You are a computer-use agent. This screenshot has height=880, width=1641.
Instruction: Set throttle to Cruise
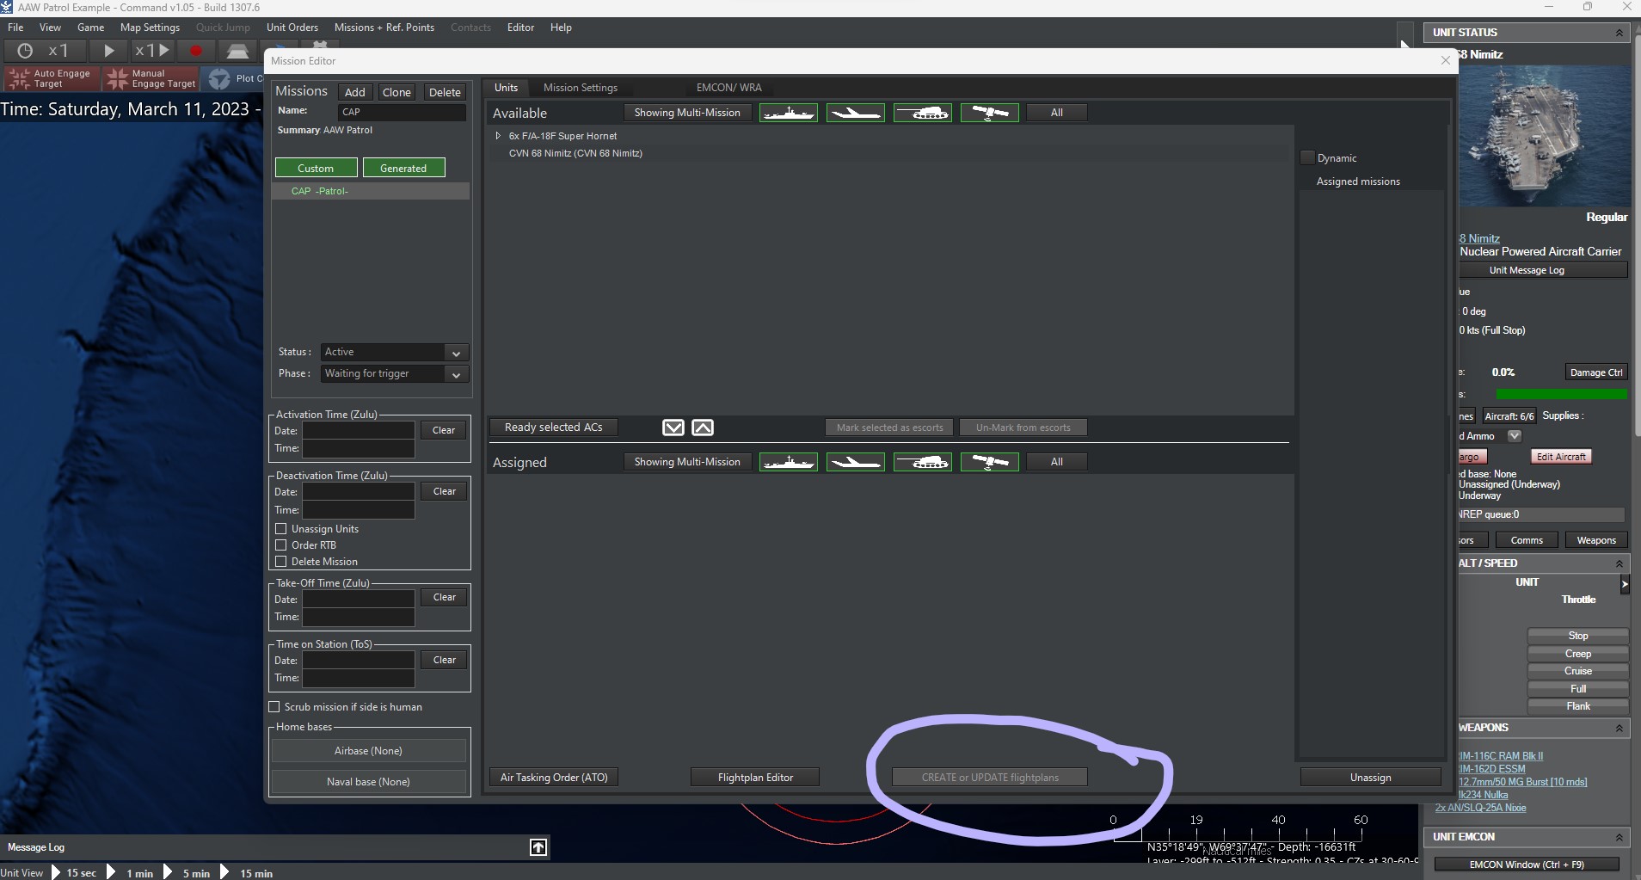click(x=1578, y=671)
